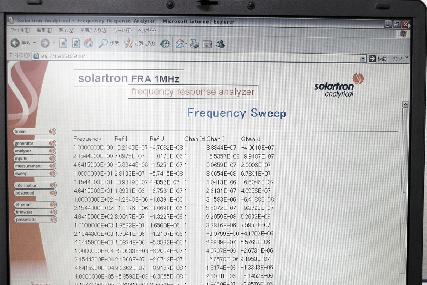427x285 pixels.
Task: Click the Forward arrow icon
Action: pos(45,43)
